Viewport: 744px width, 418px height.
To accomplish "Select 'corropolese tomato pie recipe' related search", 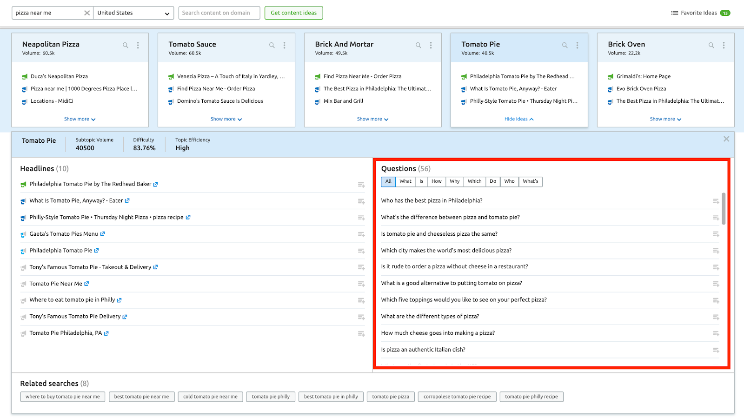I will pyautogui.click(x=457, y=397).
